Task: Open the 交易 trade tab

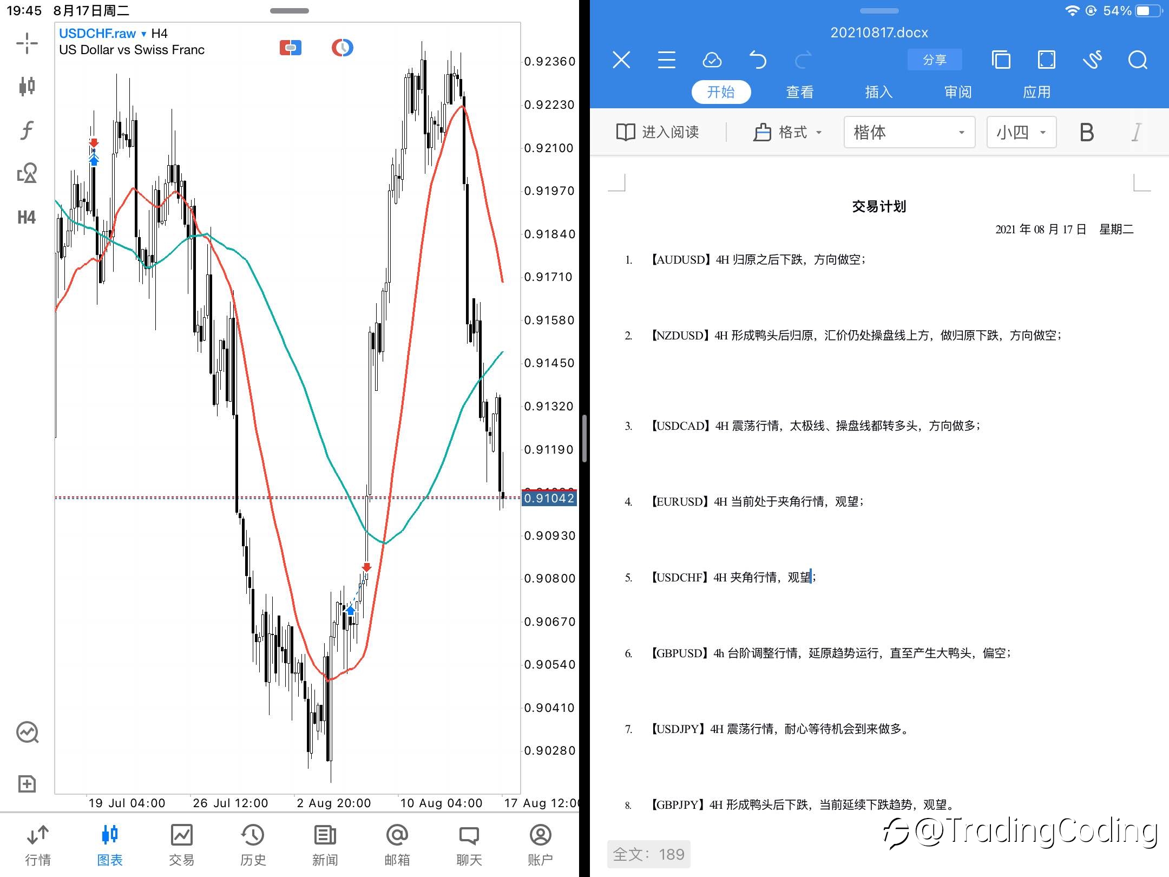Action: pyautogui.click(x=181, y=845)
